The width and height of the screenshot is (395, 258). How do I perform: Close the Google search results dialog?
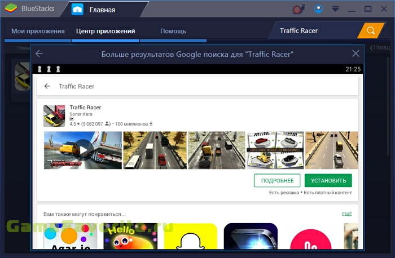click(x=355, y=54)
